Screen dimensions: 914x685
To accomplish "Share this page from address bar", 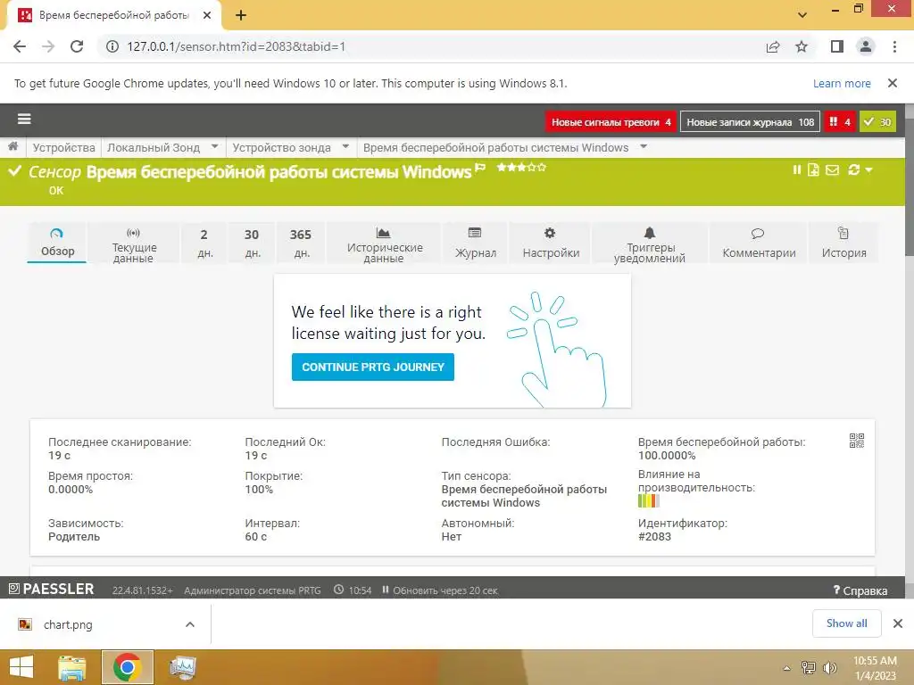I will coord(773,46).
